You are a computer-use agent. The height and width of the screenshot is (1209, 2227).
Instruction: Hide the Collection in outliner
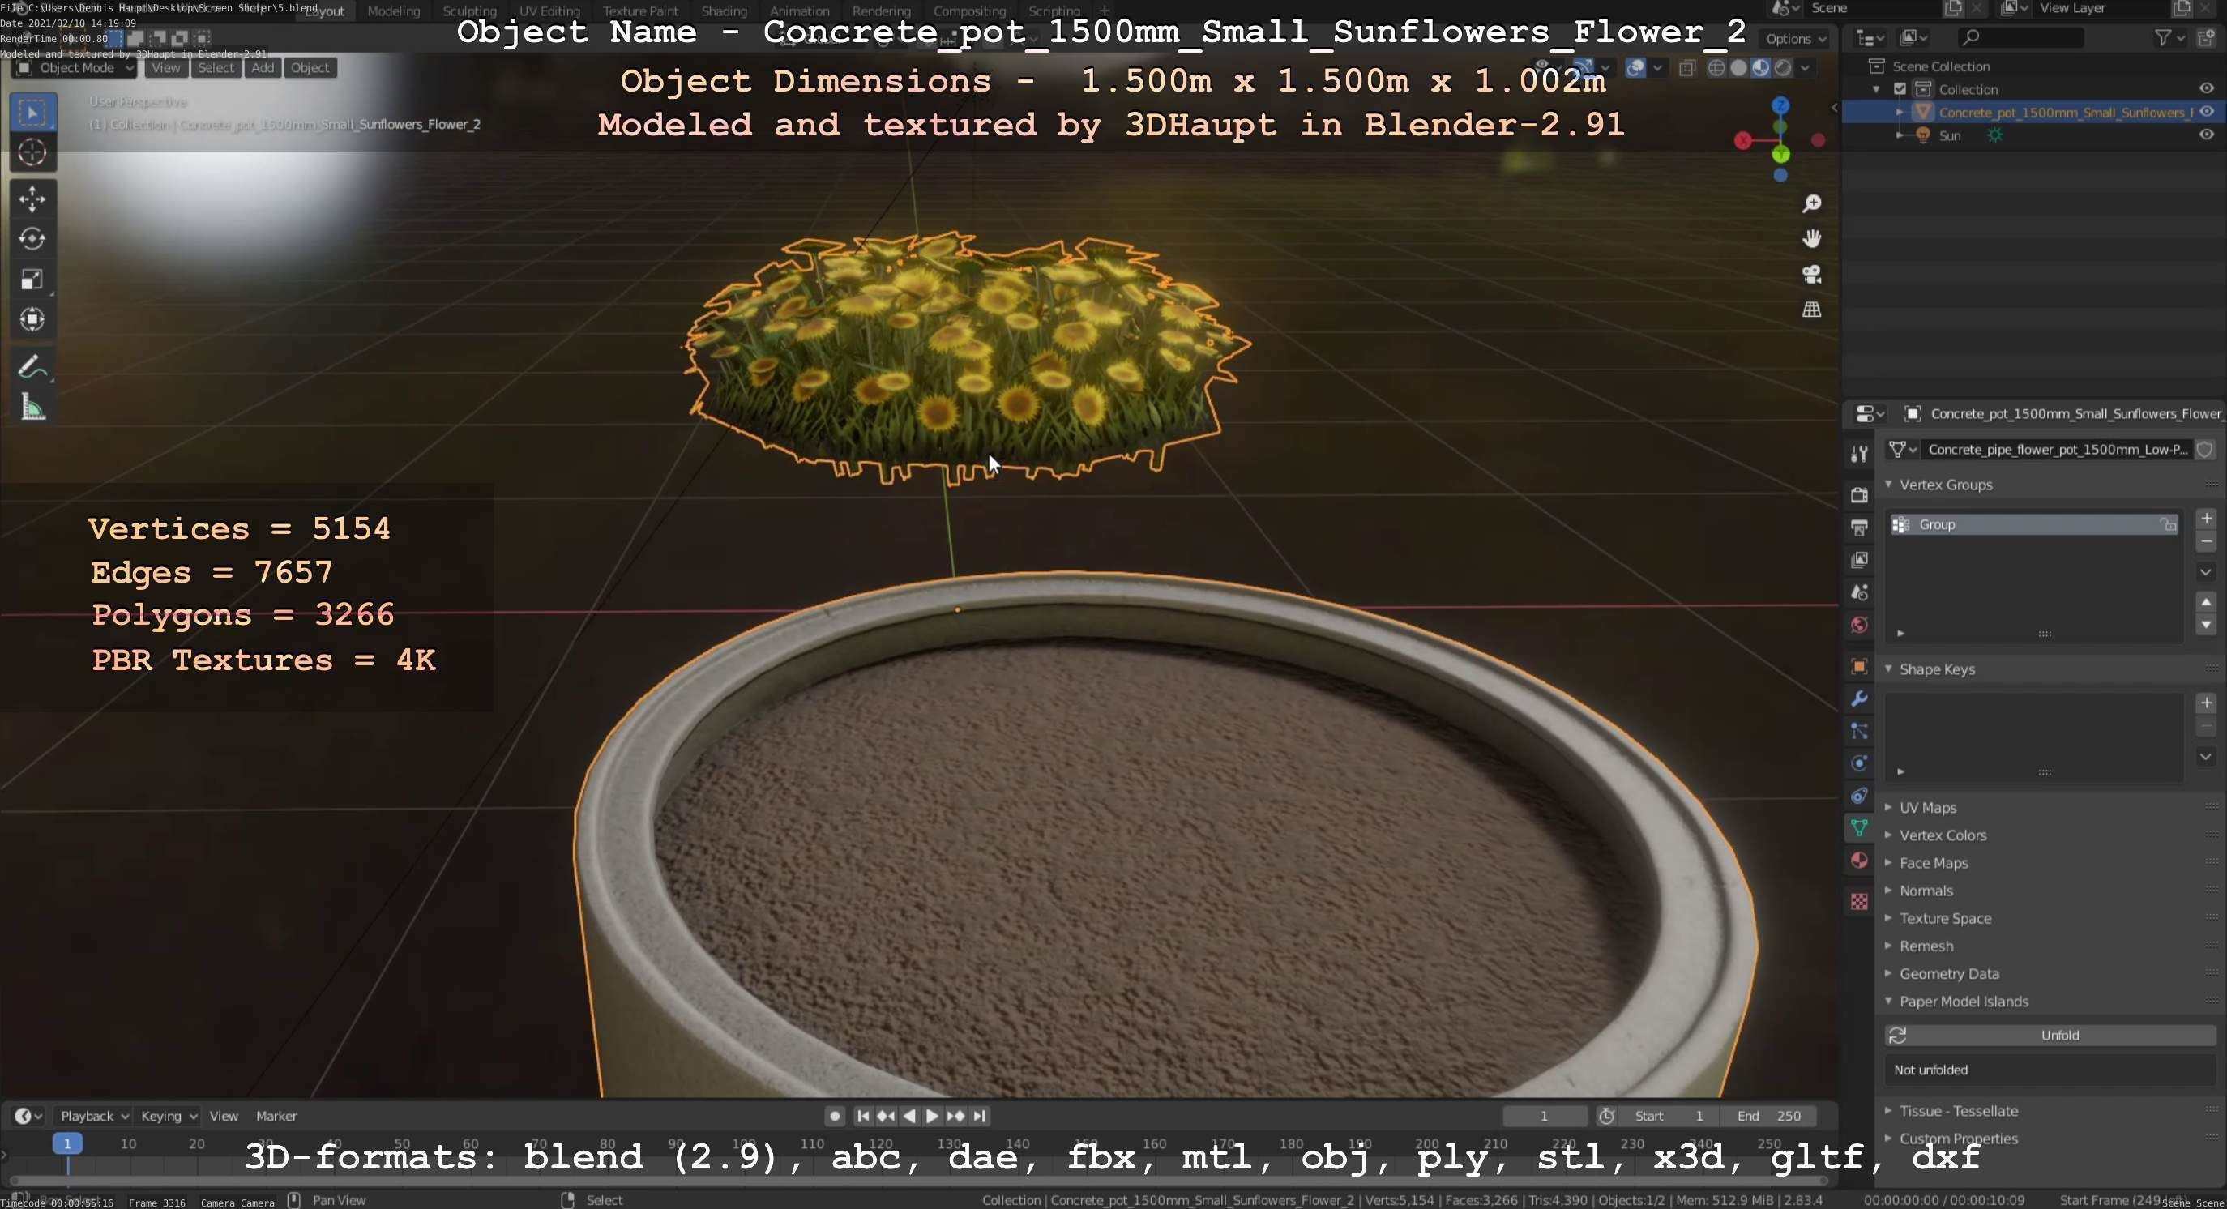pos(2205,89)
